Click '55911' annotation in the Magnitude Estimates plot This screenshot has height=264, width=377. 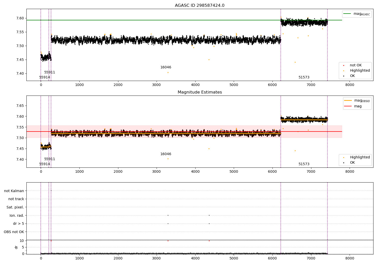(50, 159)
